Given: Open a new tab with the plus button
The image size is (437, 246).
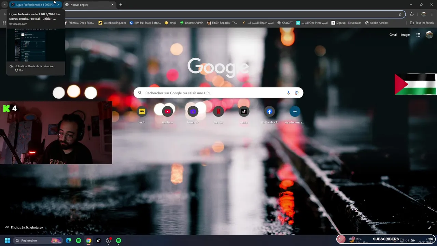Looking at the screenshot, I should coord(121,5).
